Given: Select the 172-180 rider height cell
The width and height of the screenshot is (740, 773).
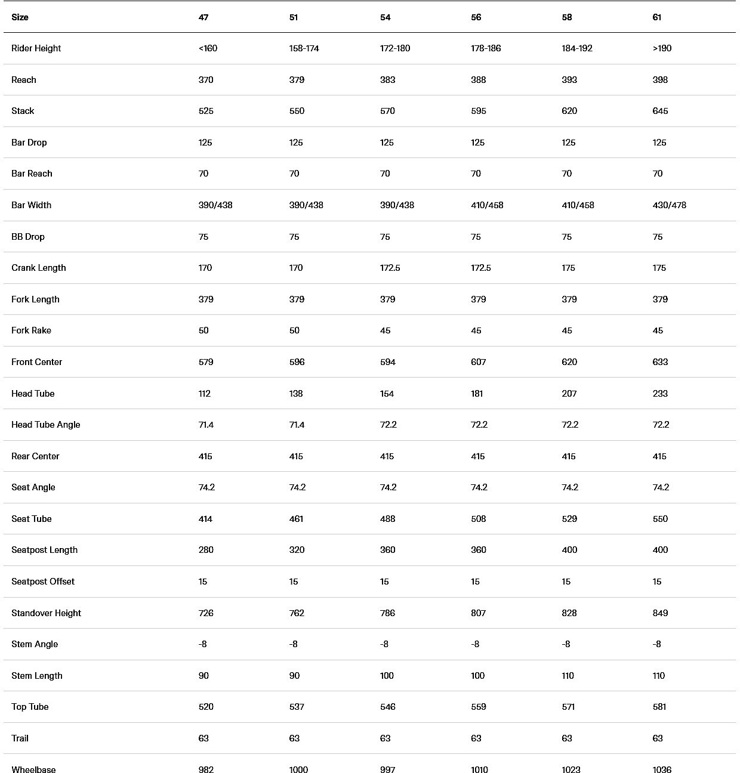Looking at the screenshot, I should point(395,48).
